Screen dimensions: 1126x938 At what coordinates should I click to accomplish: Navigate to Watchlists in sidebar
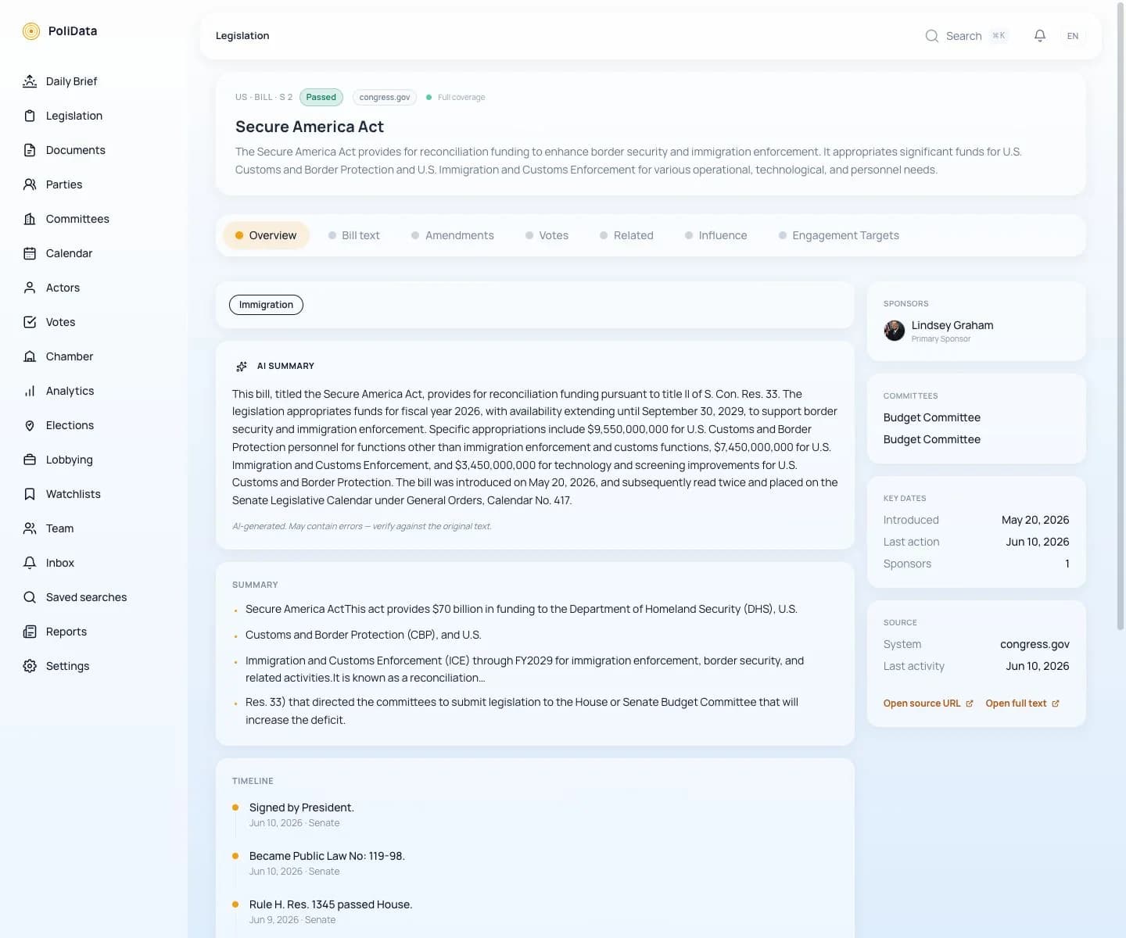tap(74, 494)
